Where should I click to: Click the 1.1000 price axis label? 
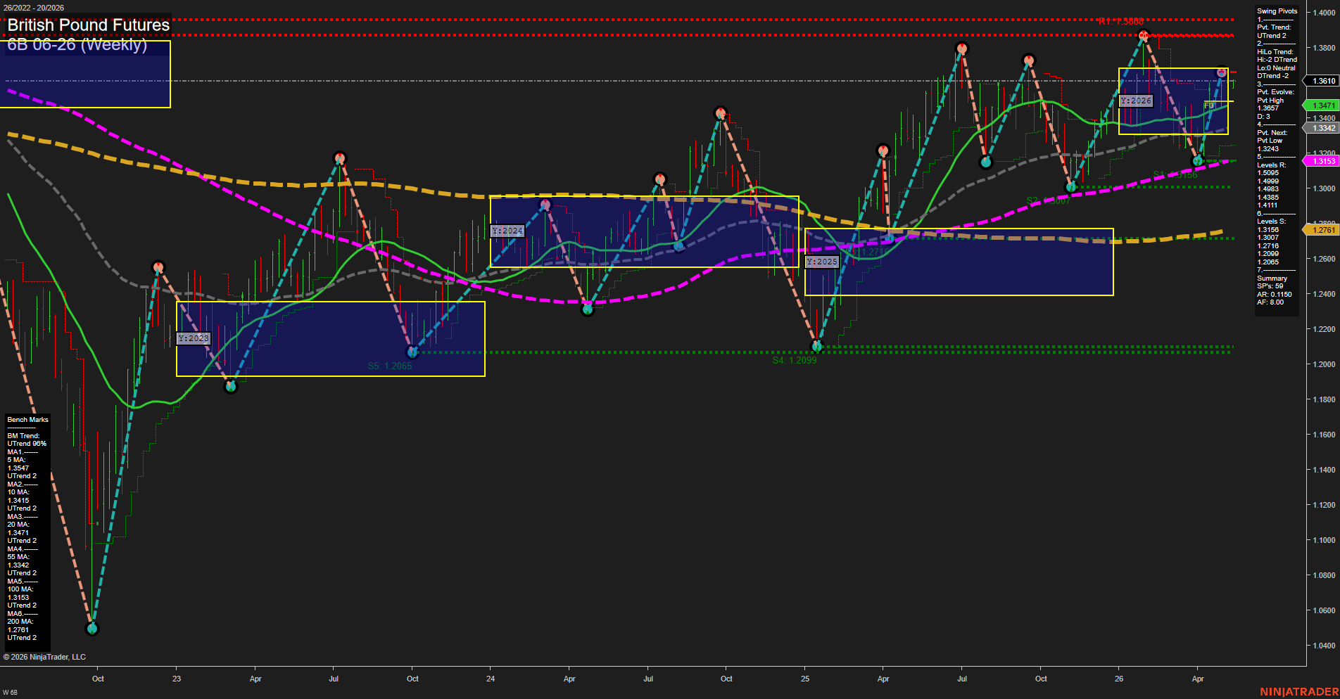point(1324,540)
